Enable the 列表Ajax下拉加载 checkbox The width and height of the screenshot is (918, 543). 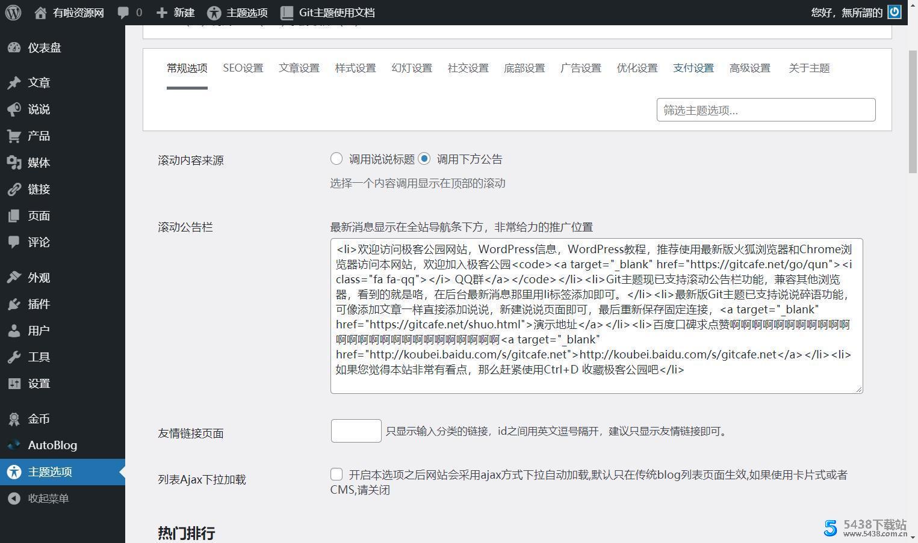coord(336,474)
